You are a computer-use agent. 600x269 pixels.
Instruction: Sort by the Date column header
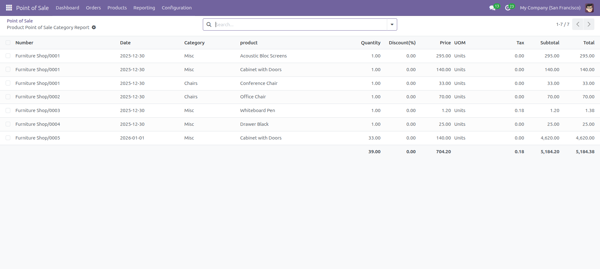(x=125, y=43)
